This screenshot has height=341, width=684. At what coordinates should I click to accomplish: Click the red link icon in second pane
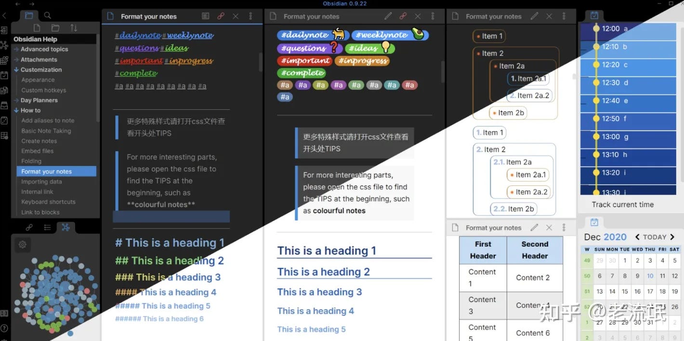[403, 16]
